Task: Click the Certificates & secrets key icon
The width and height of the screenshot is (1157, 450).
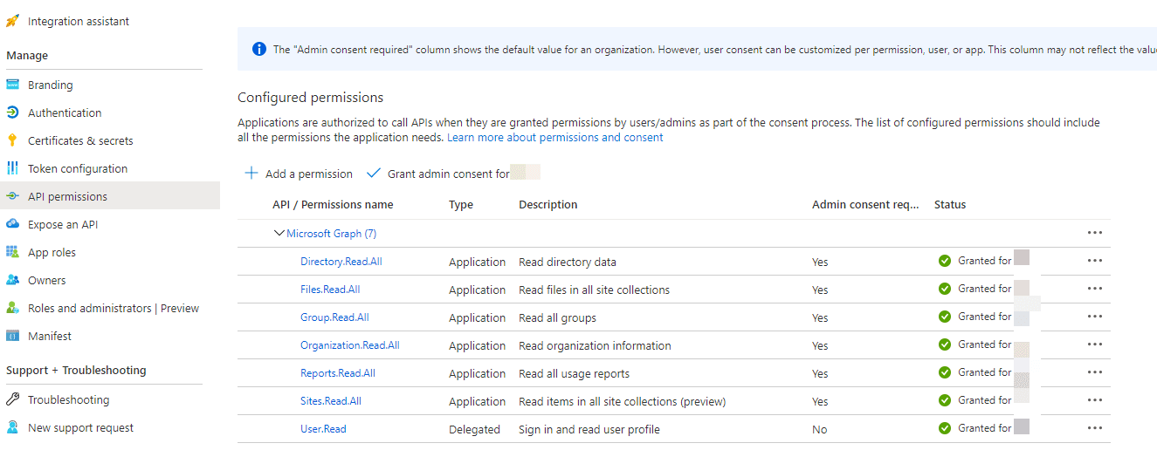Action: [12, 140]
